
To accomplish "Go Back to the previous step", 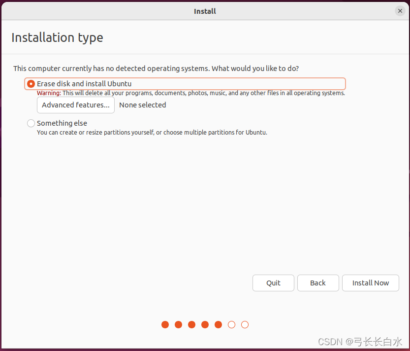I will [318, 283].
